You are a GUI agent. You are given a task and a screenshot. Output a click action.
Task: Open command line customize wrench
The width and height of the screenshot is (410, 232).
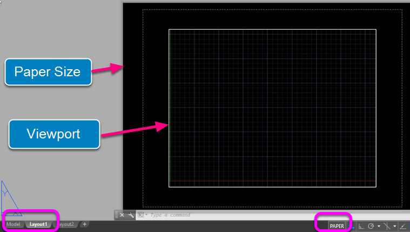131,215
